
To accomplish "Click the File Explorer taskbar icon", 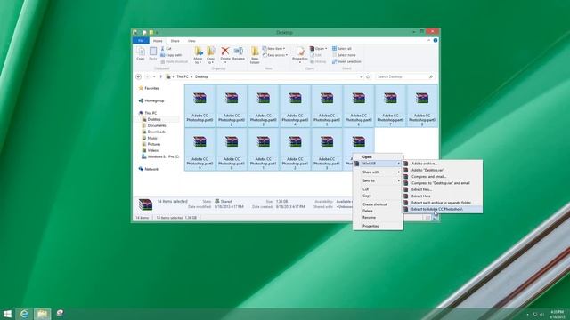I will coord(42,314).
